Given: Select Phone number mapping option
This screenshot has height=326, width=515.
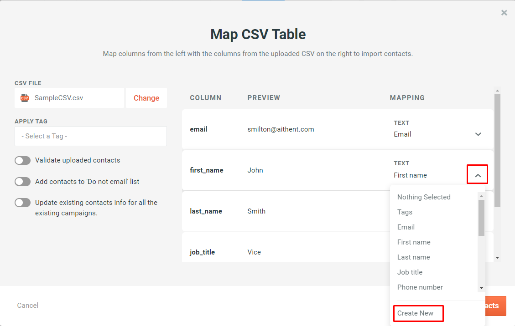Looking at the screenshot, I should 420,287.
